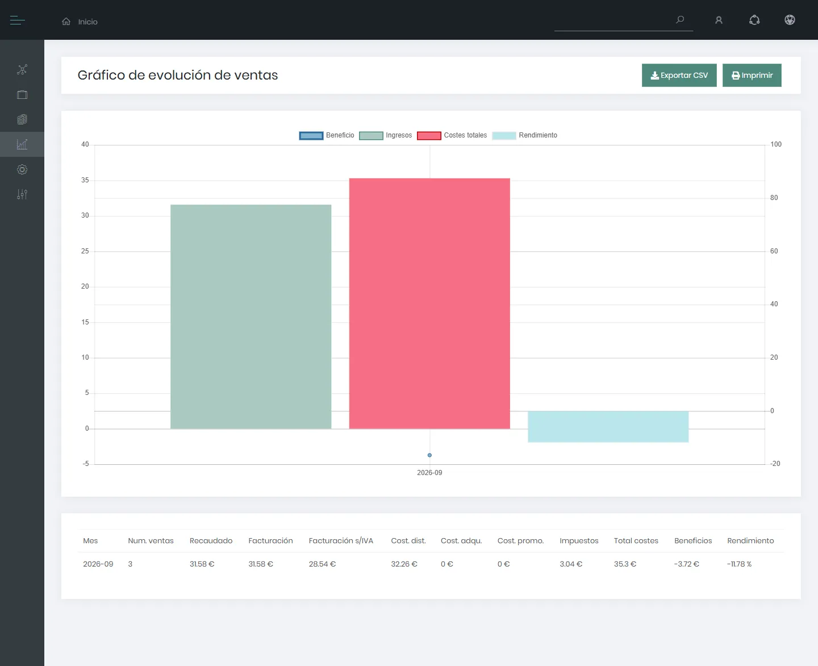
Task: Click the -11.78 % table cell
Action: [x=740, y=564]
